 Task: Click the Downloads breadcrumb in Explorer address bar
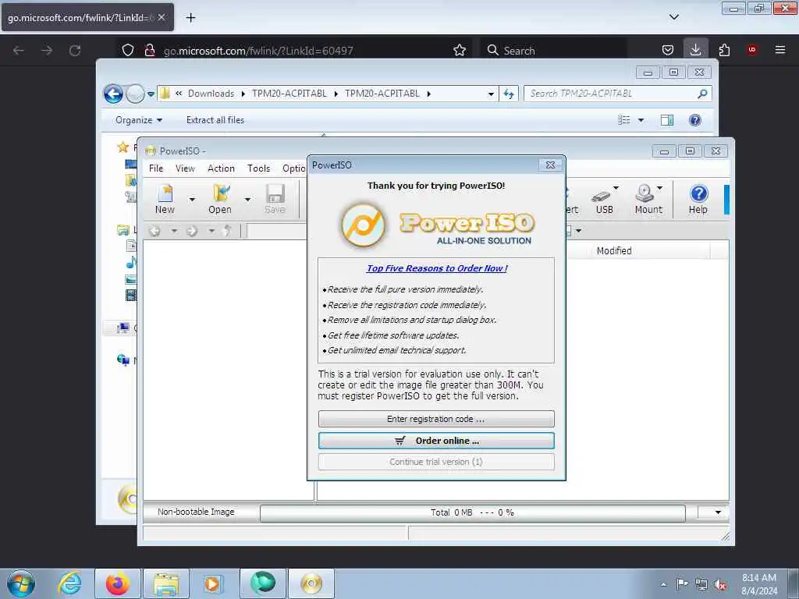tap(211, 94)
